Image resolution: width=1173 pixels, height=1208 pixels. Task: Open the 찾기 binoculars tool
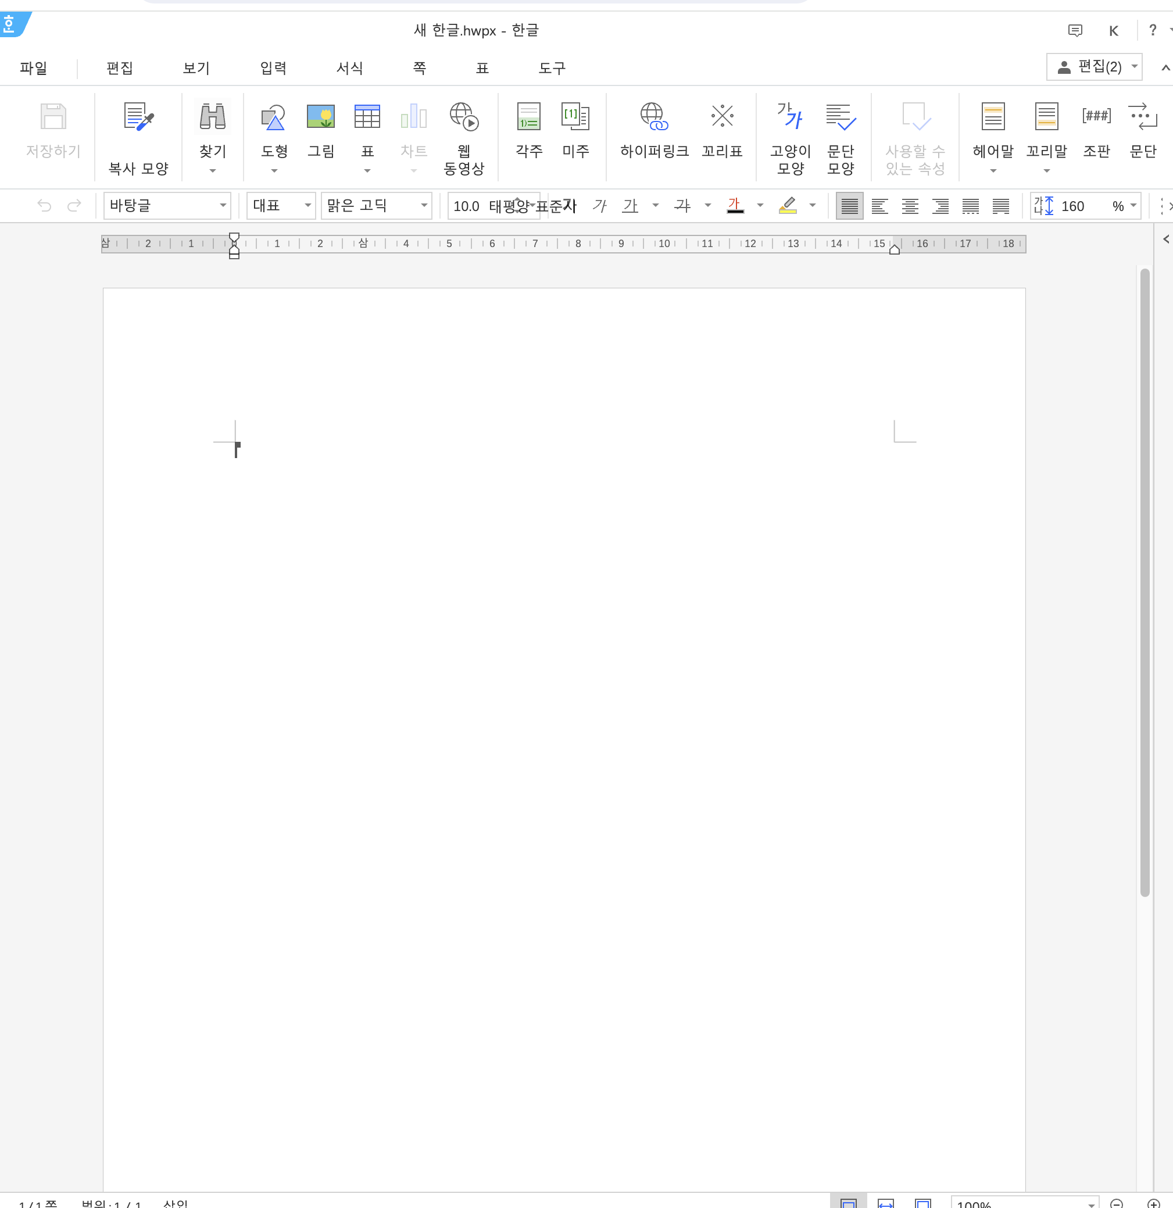[x=213, y=117]
